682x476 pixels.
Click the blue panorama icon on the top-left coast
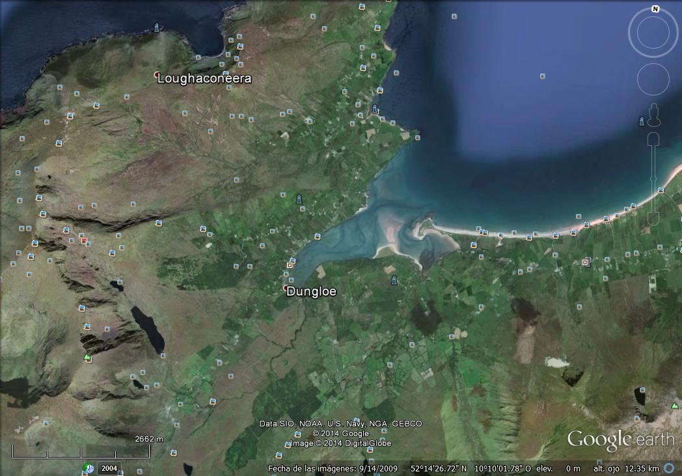156,27
